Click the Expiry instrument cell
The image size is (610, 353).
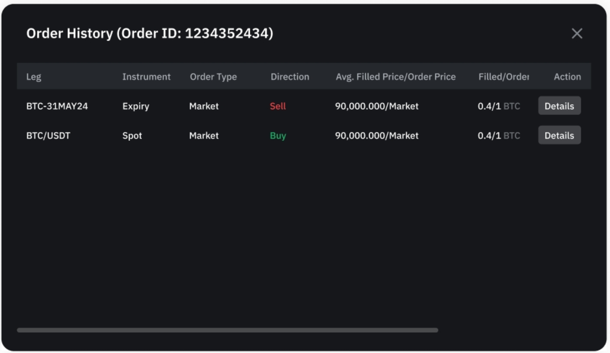(136, 106)
